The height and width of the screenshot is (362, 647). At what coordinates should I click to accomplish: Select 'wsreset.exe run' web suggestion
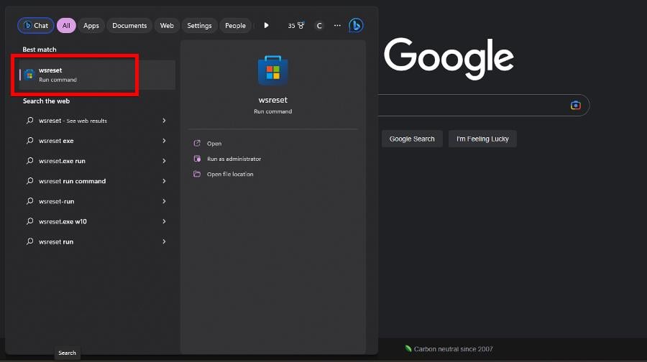97,161
